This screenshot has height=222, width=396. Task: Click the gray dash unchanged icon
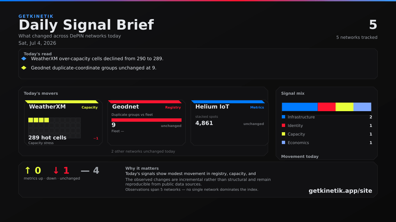85,170
